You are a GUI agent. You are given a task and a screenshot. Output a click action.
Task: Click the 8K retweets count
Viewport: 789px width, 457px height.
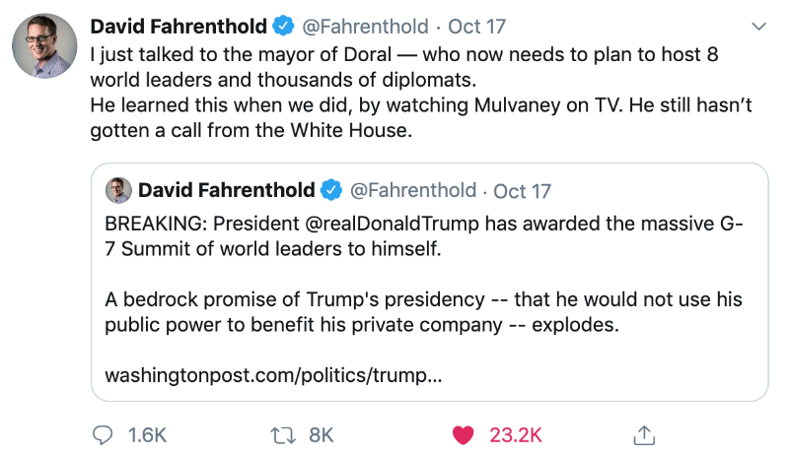[x=322, y=434]
